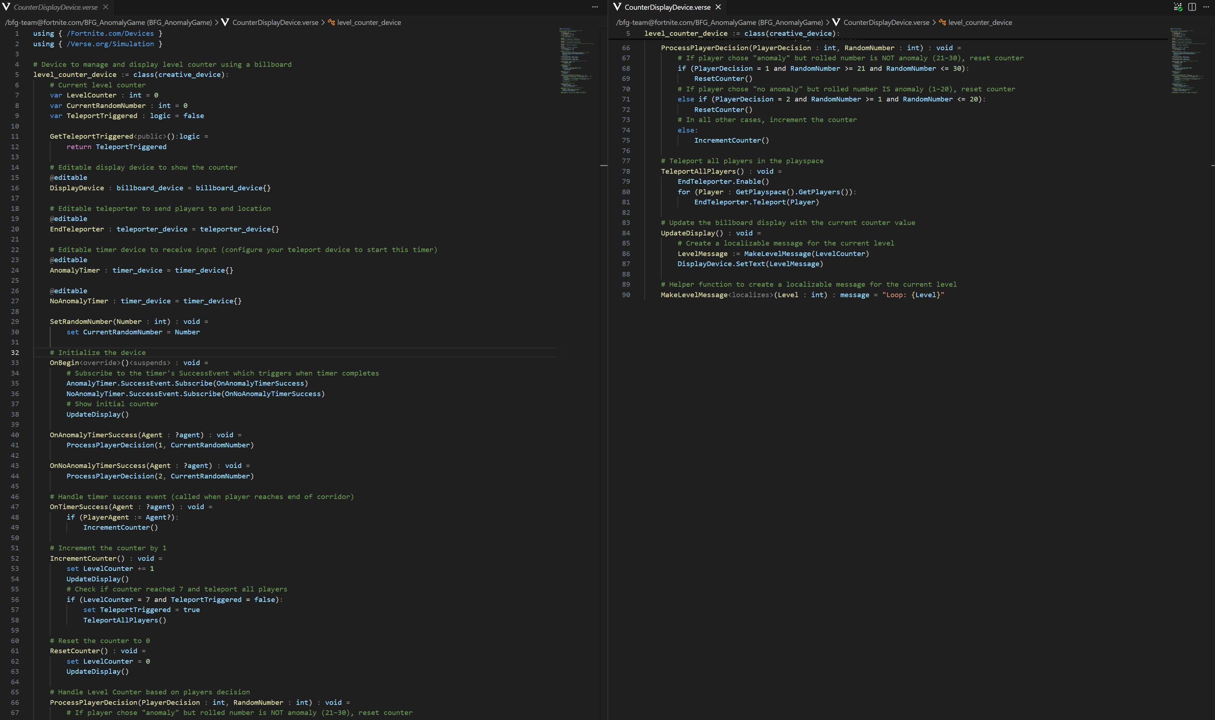Close the left CounterDisplayDevice.verse tab

tap(106, 7)
